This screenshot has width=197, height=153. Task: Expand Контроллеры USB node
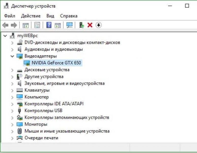click(x=12, y=111)
